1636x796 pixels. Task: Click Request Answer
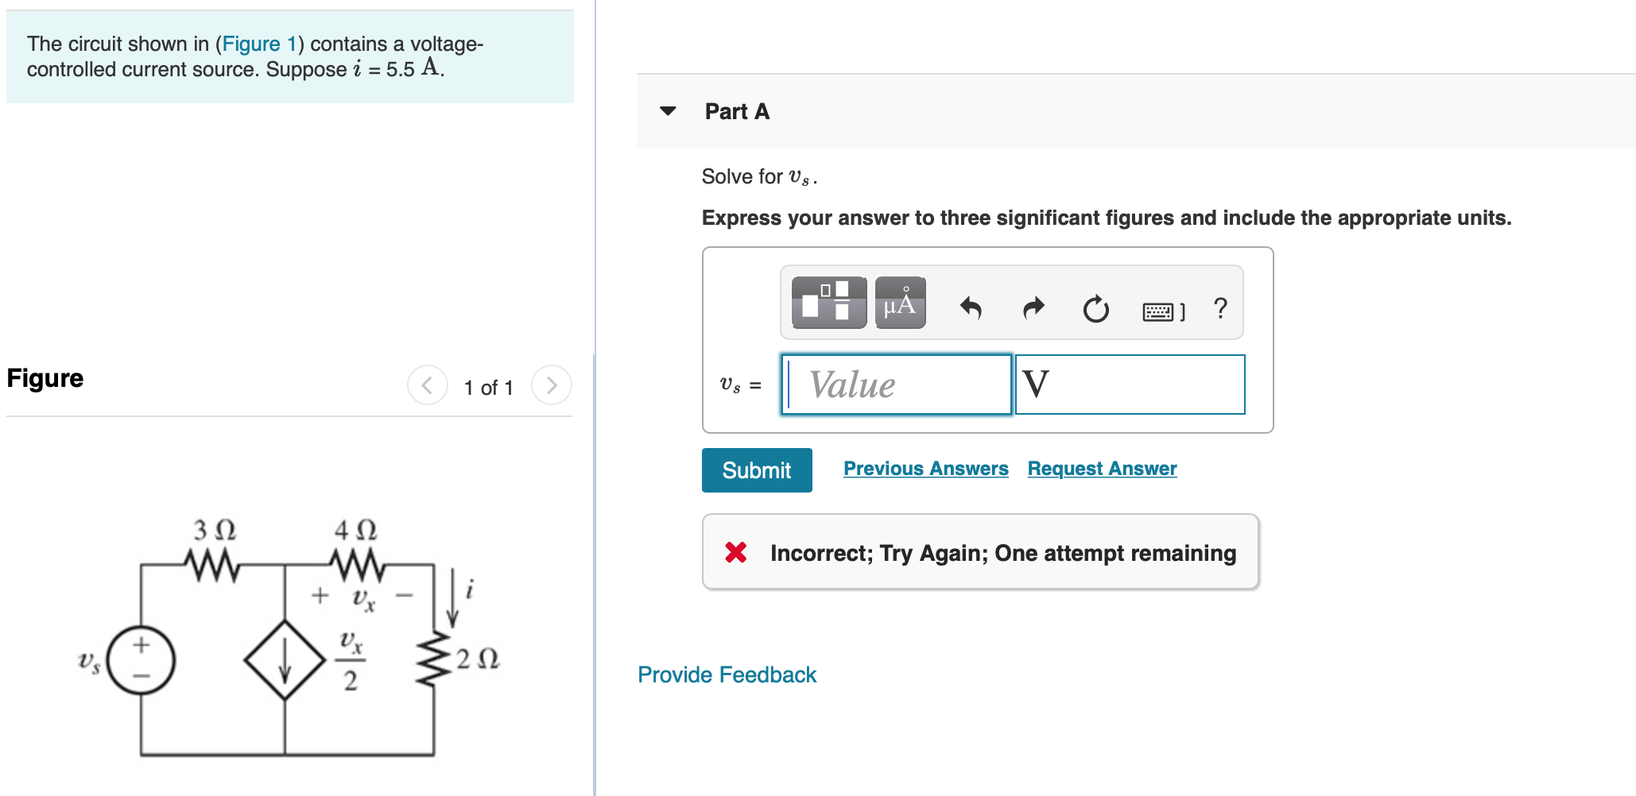point(1102,468)
